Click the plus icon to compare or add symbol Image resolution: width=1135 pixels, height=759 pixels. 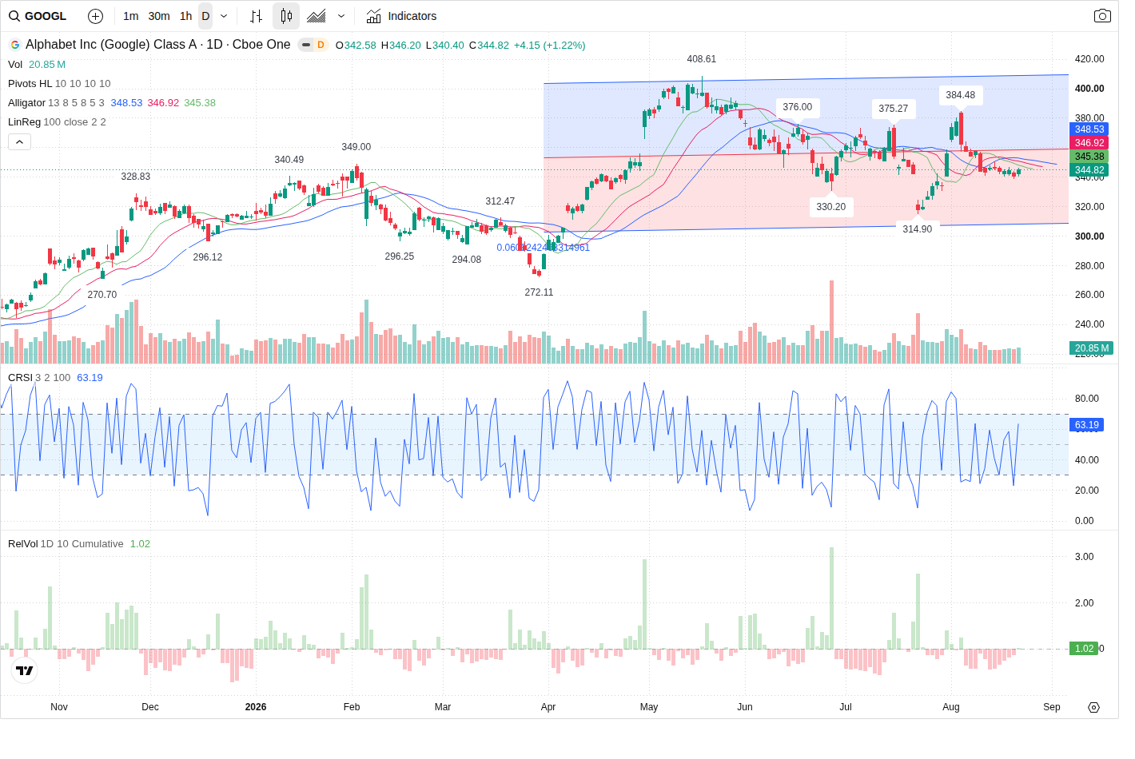[95, 16]
